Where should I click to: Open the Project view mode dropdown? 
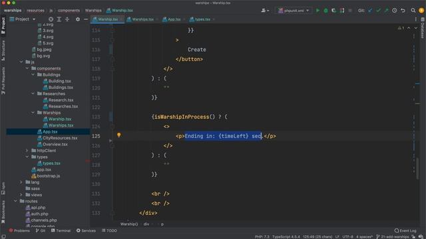tap(23, 19)
